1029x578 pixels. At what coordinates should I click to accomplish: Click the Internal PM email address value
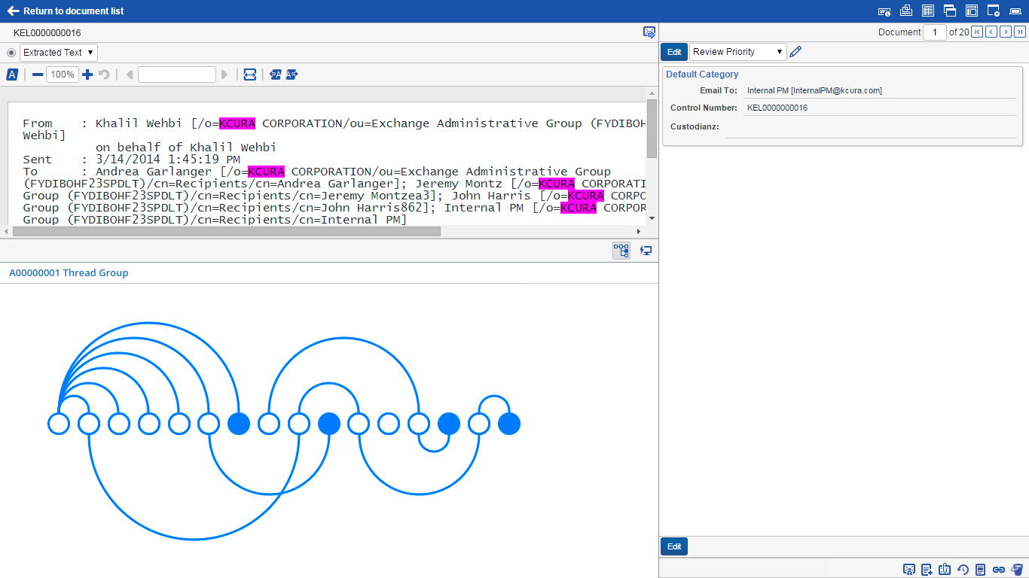tap(814, 90)
